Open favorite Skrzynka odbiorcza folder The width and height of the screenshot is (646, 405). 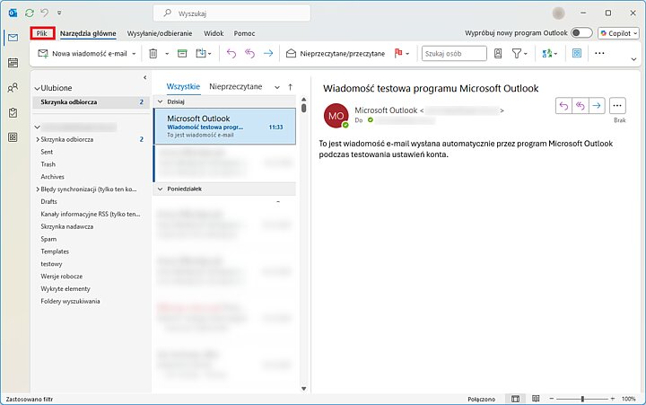click(91, 101)
